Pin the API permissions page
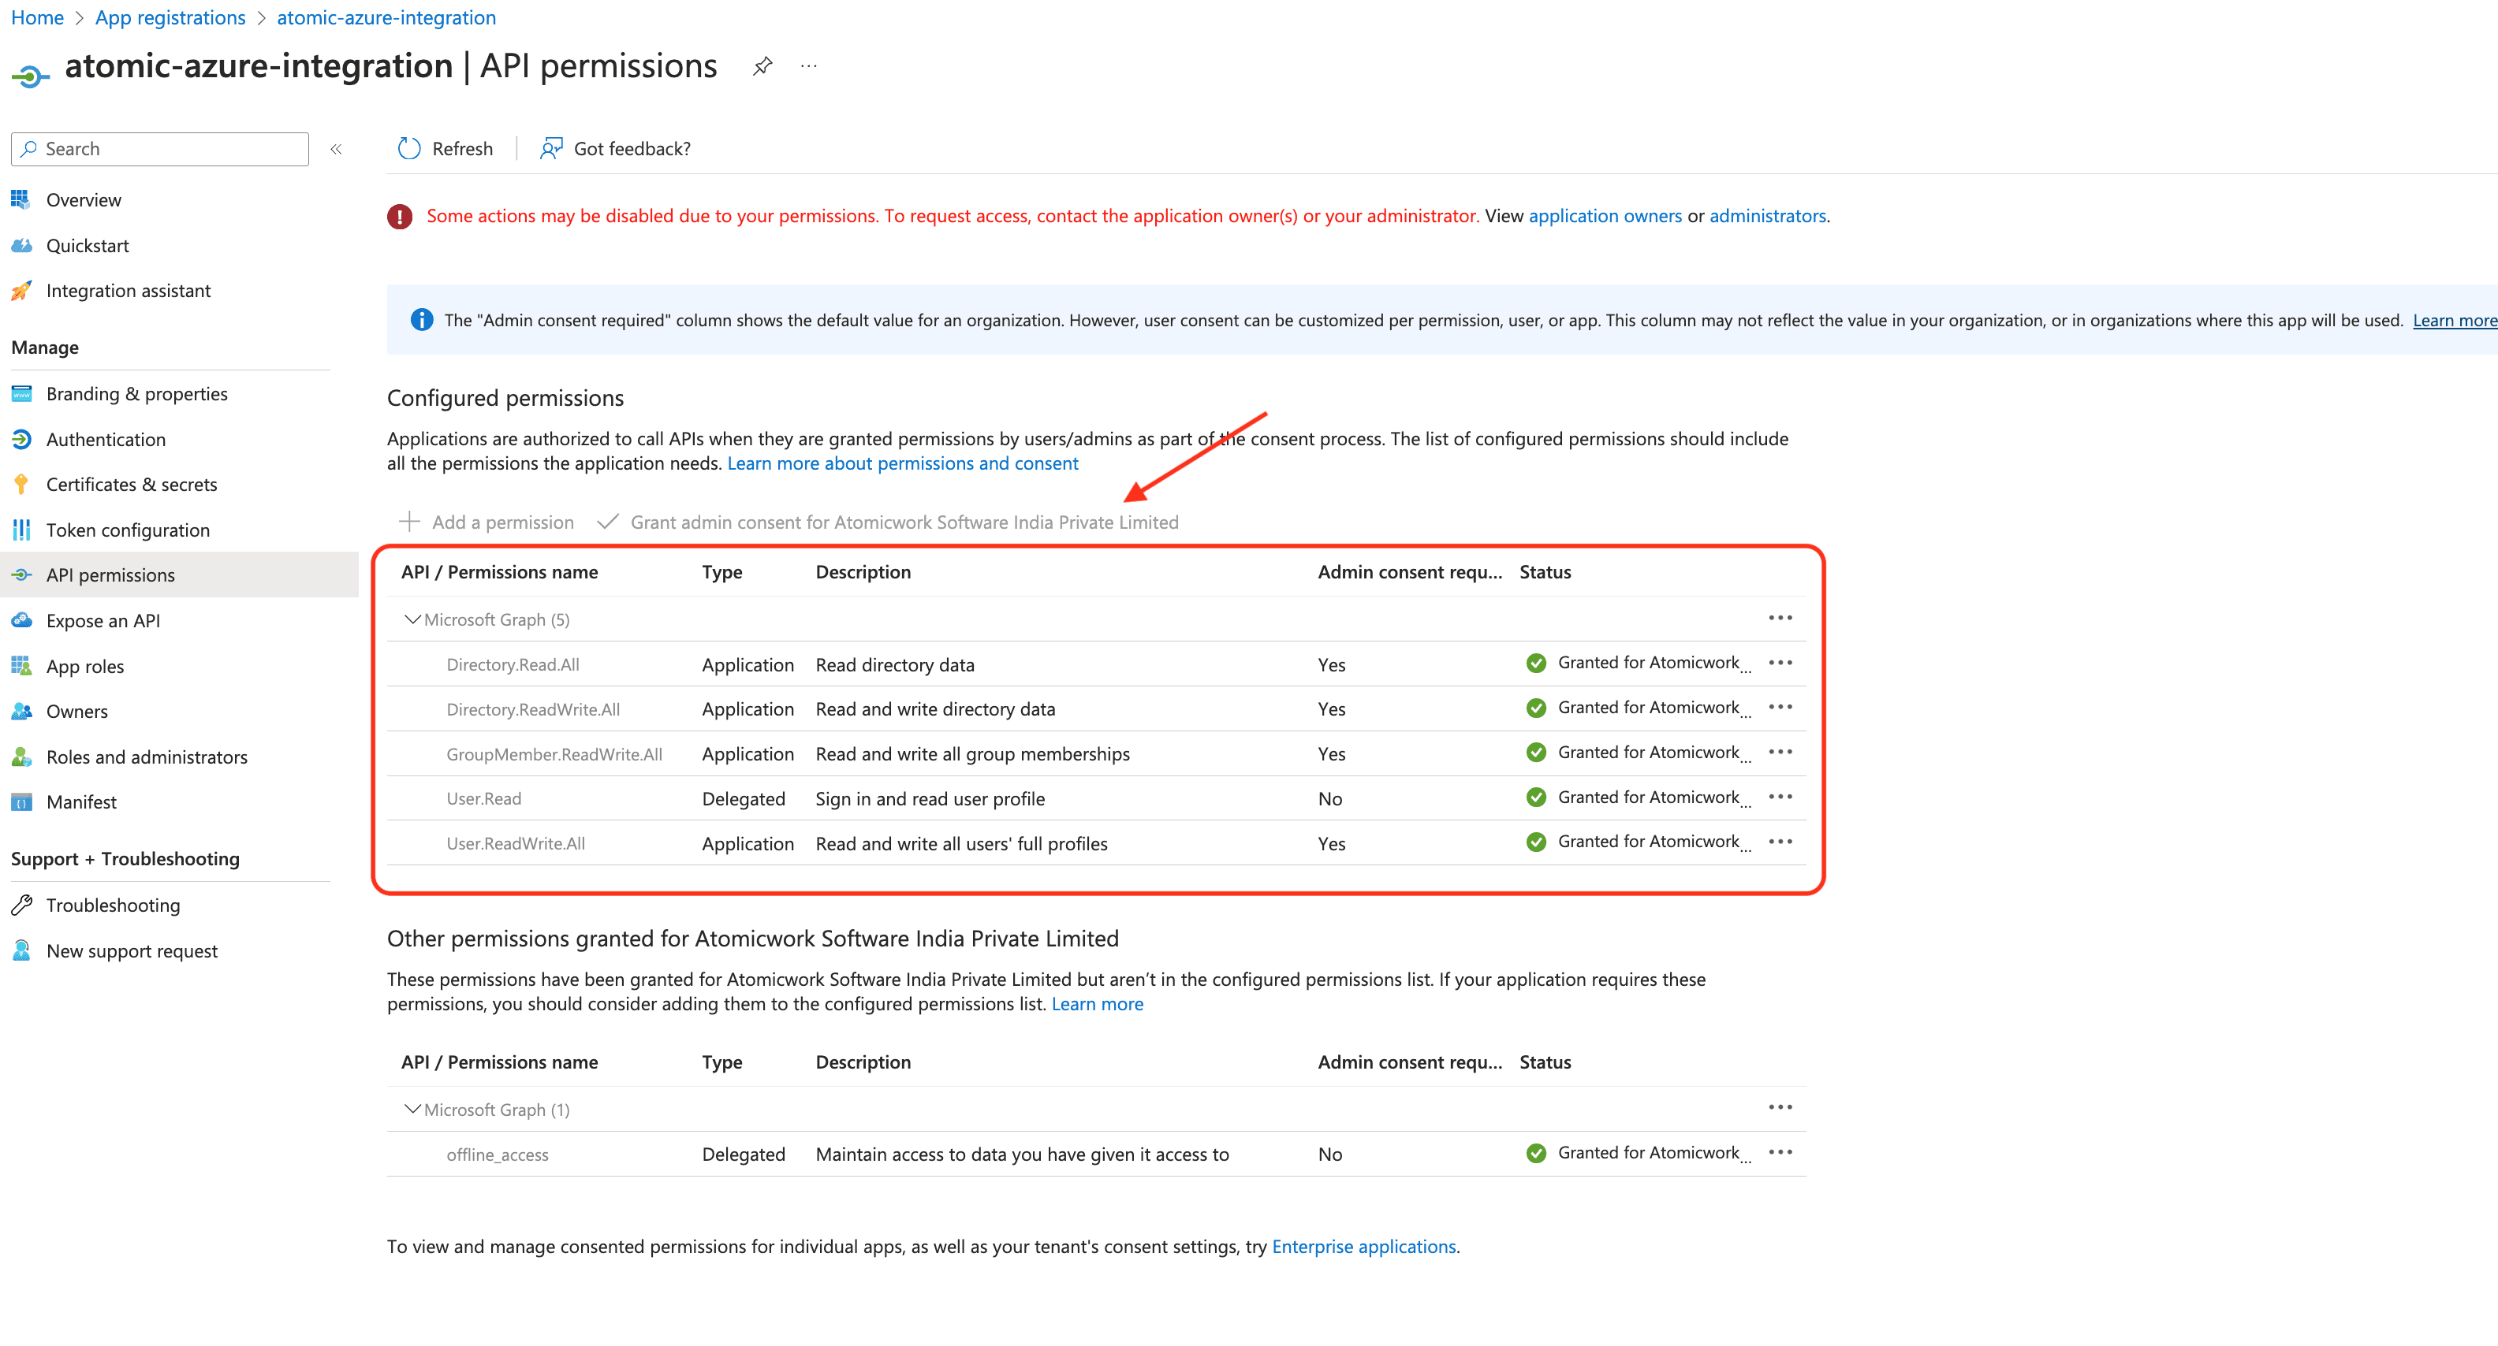Image resolution: width=2498 pixels, height=1346 pixels. click(x=762, y=66)
